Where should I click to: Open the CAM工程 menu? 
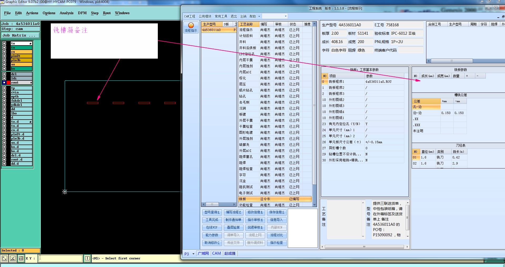tap(190, 16)
